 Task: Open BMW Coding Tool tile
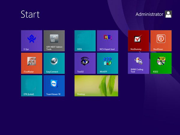point(138,63)
